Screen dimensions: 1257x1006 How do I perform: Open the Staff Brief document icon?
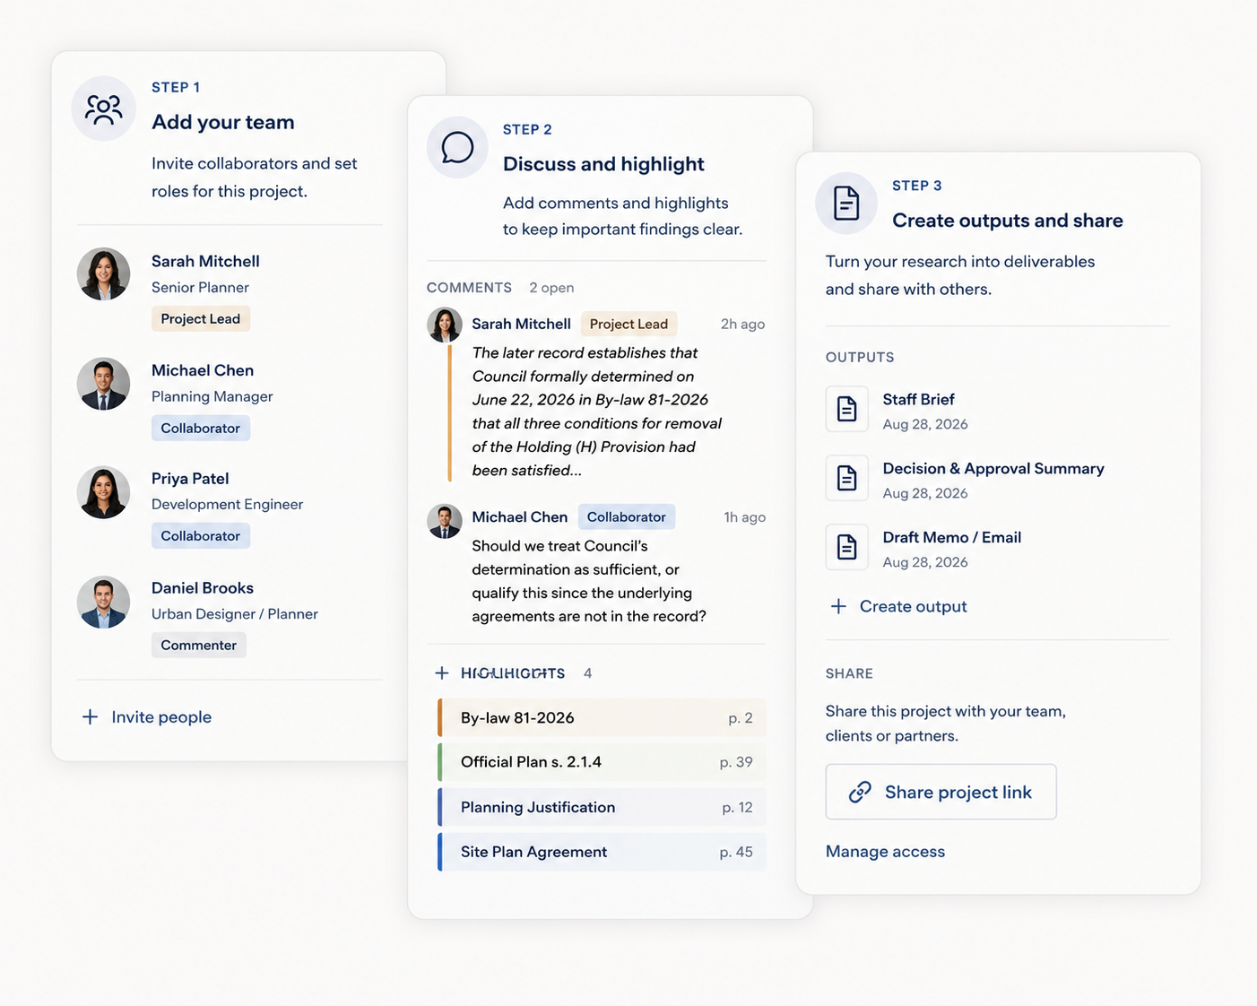[846, 410]
